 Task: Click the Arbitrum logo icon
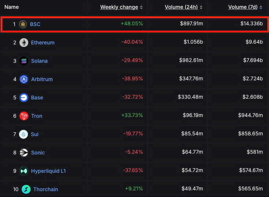pos(24,79)
